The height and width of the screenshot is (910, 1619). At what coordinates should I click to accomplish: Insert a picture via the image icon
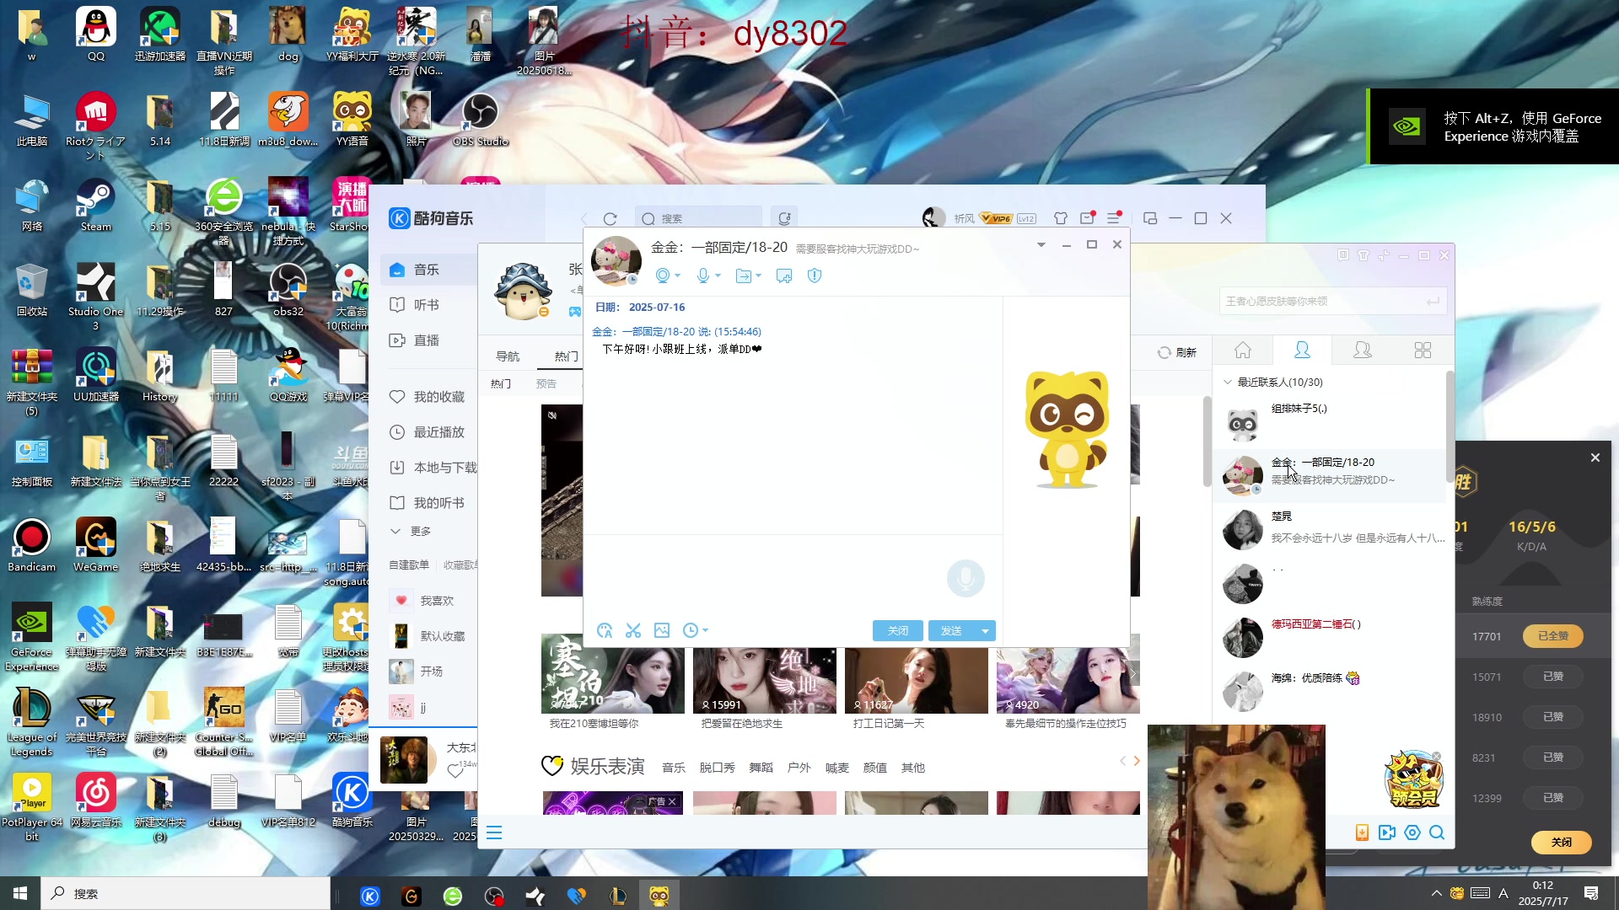click(x=662, y=630)
